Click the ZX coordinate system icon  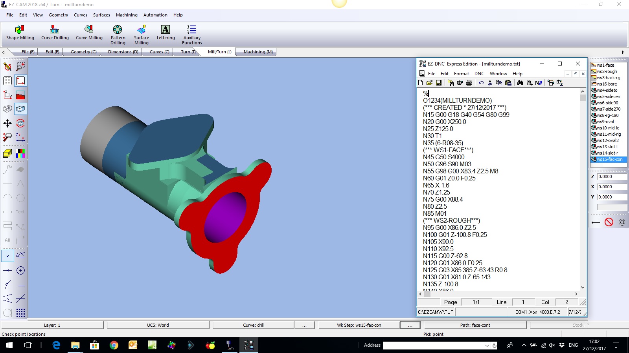pos(7,95)
